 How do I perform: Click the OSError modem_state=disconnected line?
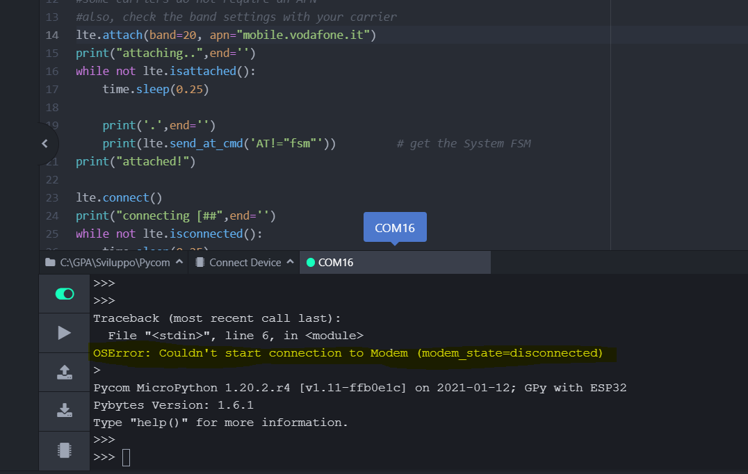[x=348, y=353]
